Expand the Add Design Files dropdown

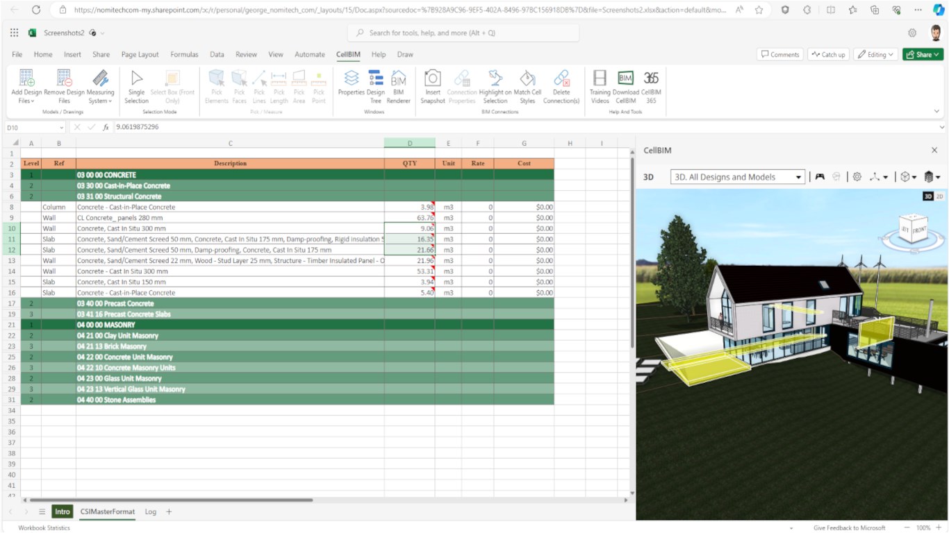[26, 101]
